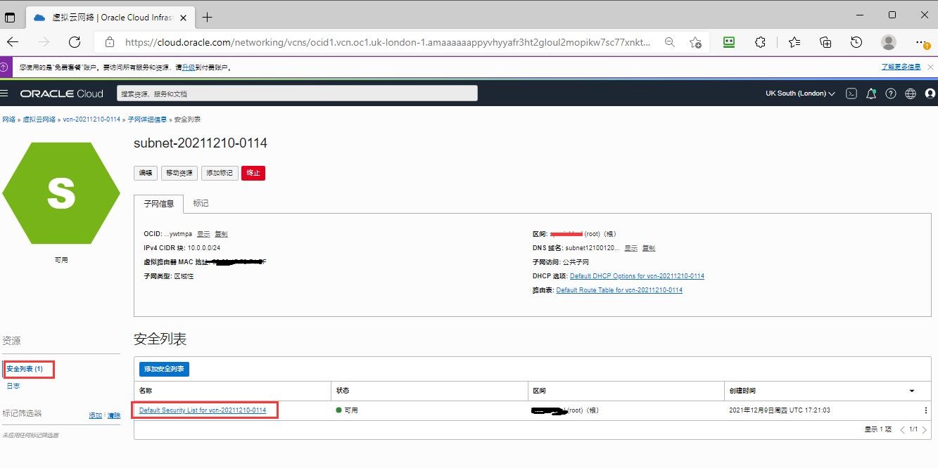This screenshot has width=938, height=468.
Task: Show the OCID value
Action: click(x=203, y=234)
